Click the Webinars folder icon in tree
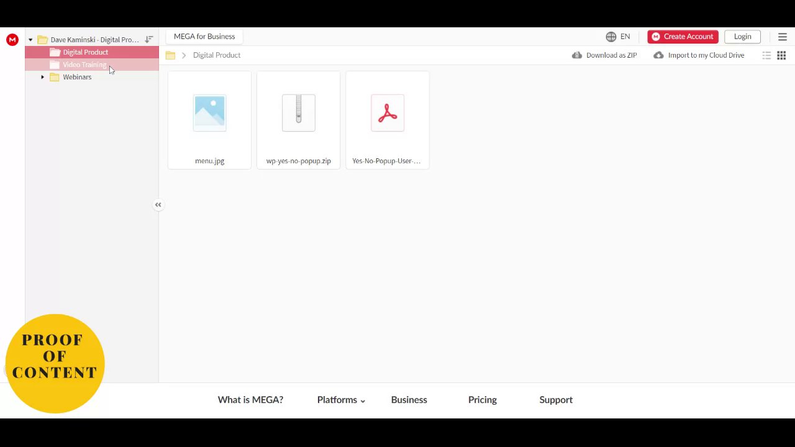This screenshot has width=795, height=447. pos(55,77)
